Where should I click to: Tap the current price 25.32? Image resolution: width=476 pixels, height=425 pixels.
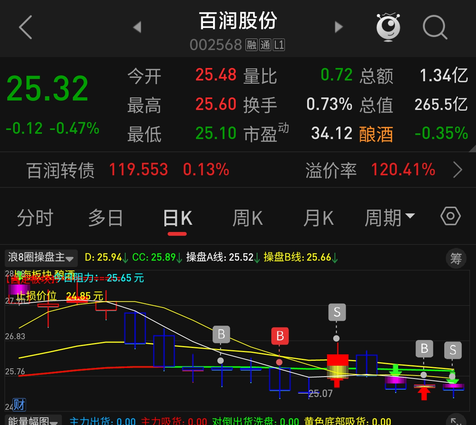pyautogui.click(x=48, y=89)
